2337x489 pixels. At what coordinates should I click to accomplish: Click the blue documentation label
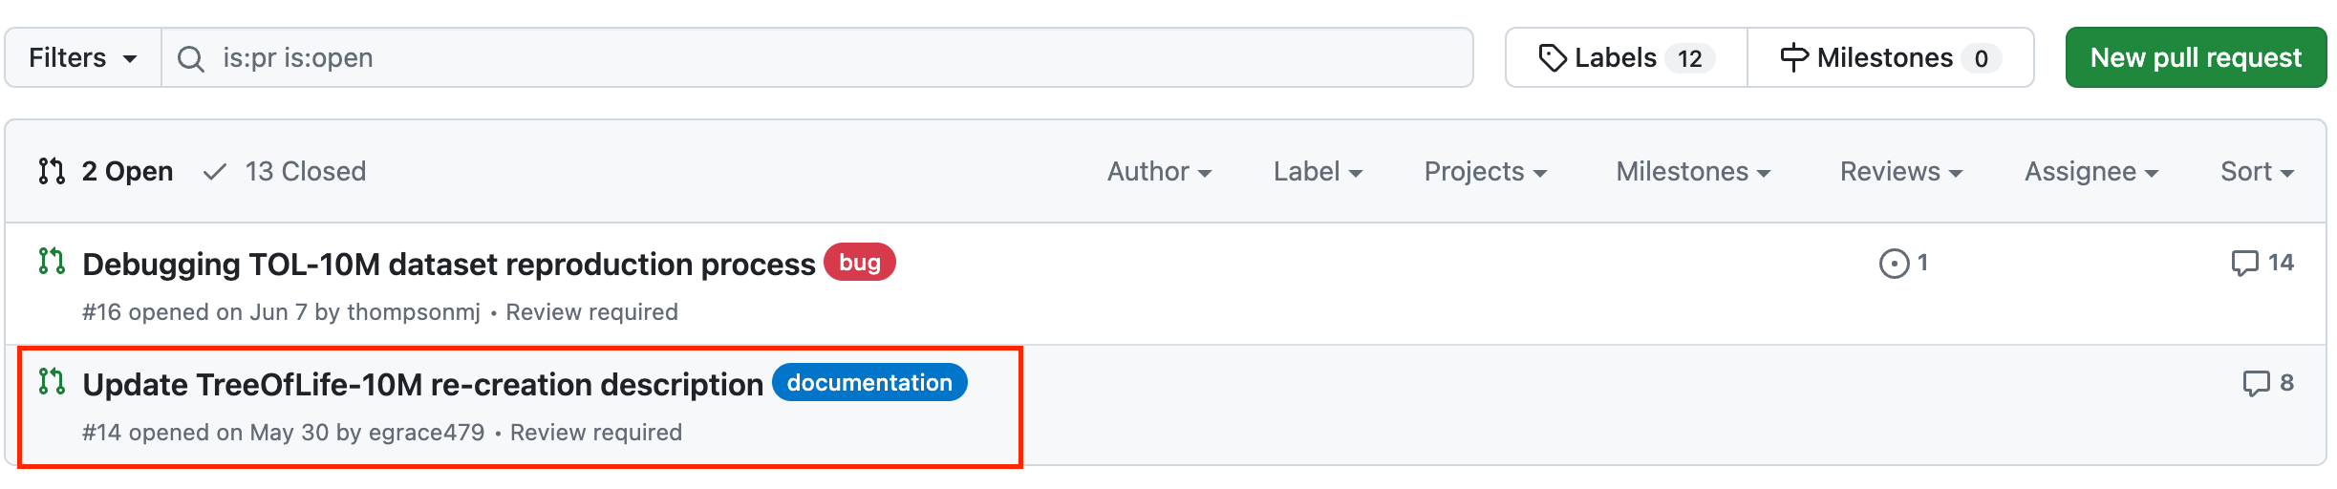(869, 383)
